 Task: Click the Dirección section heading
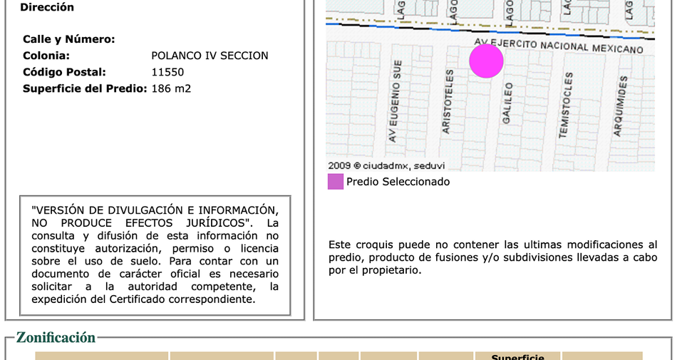(x=46, y=7)
